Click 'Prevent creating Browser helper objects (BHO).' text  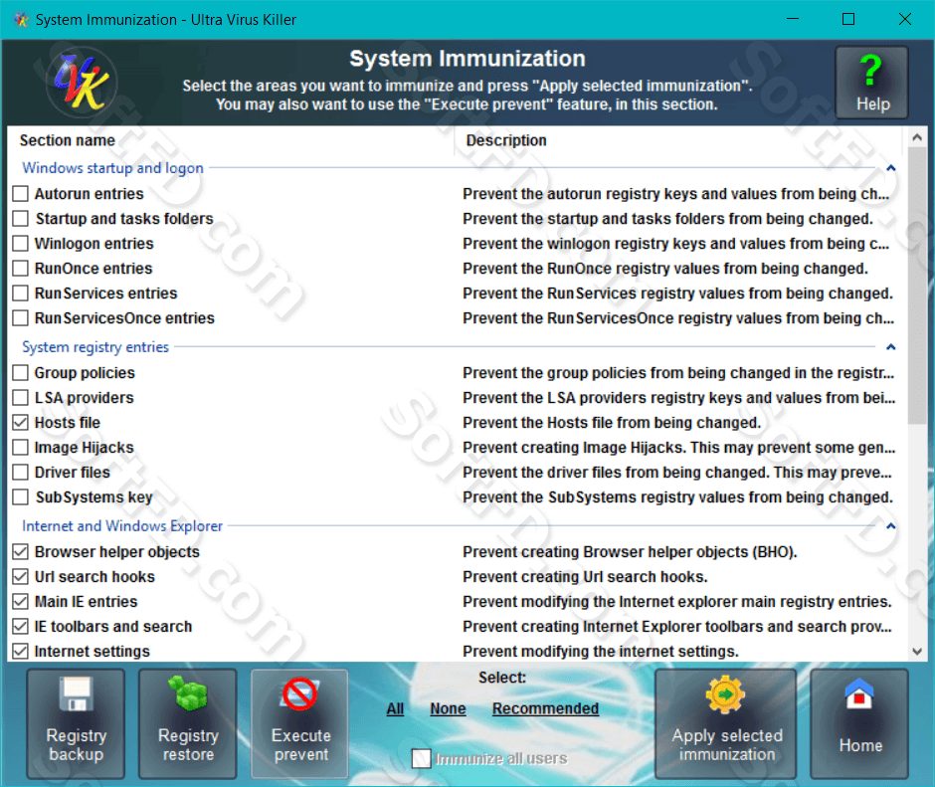click(630, 552)
